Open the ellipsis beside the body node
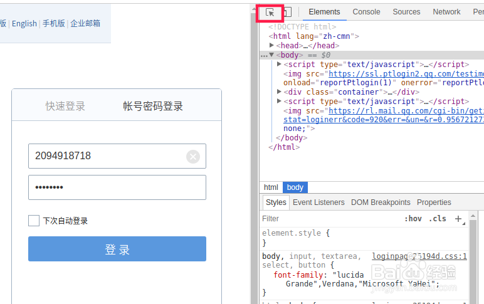This screenshot has width=484, height=304. [264, 56]
